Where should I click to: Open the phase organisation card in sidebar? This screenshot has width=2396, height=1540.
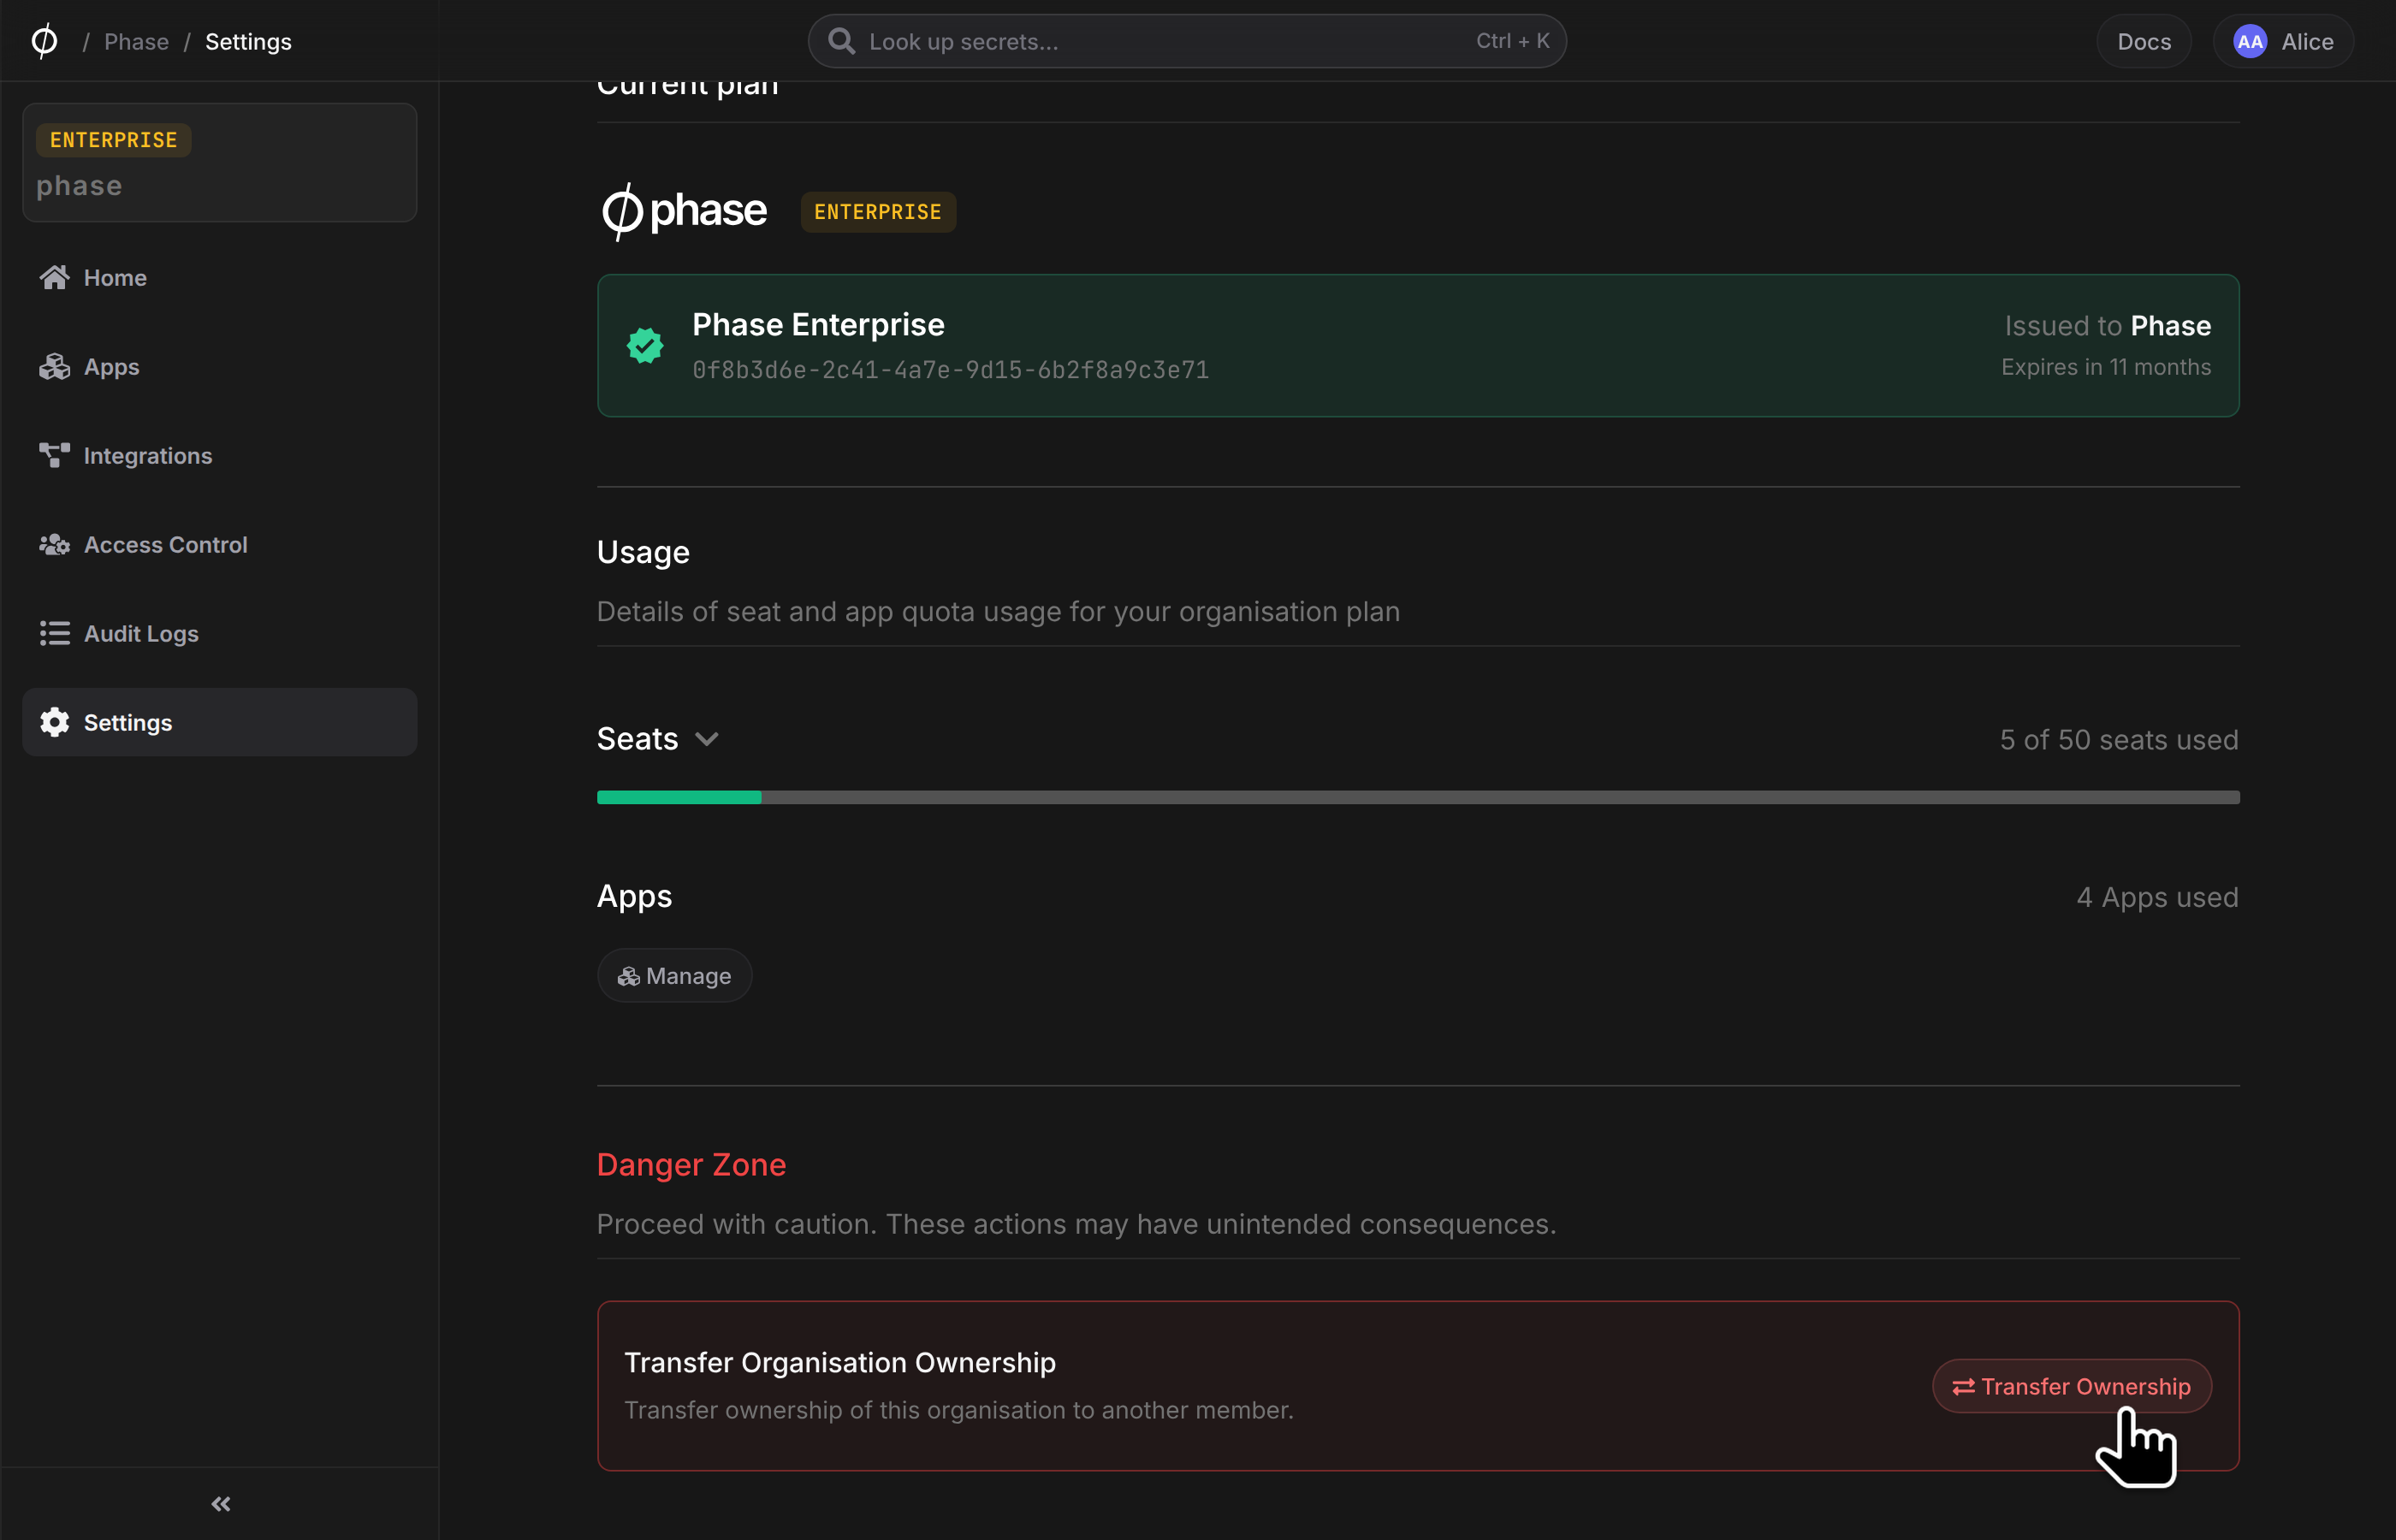coord(220,162)
